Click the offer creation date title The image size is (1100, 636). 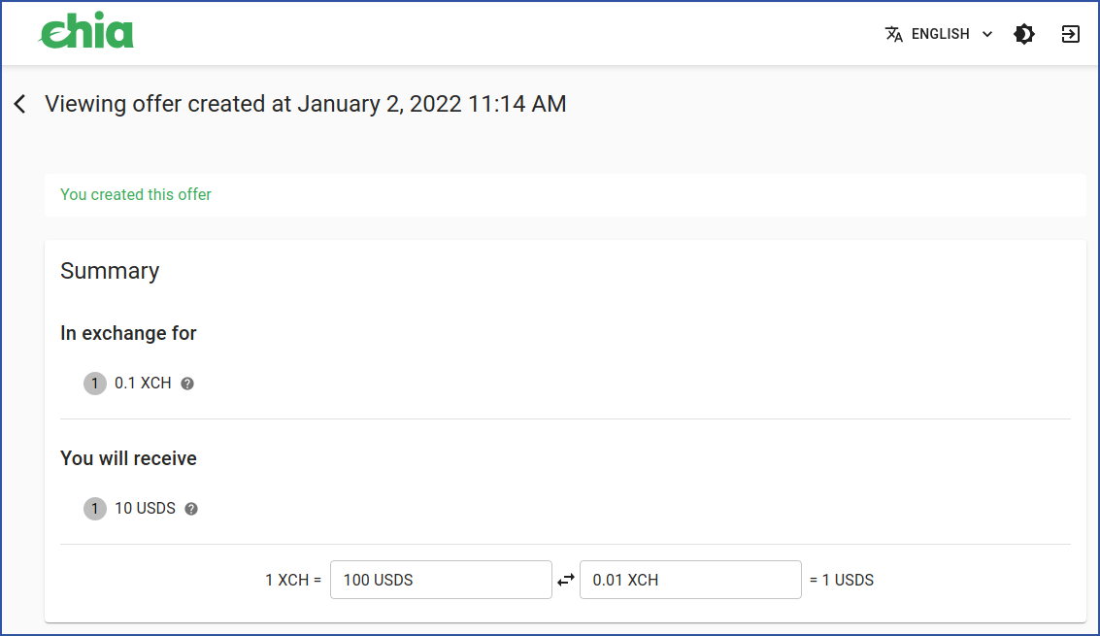click(x=306, y=104)
